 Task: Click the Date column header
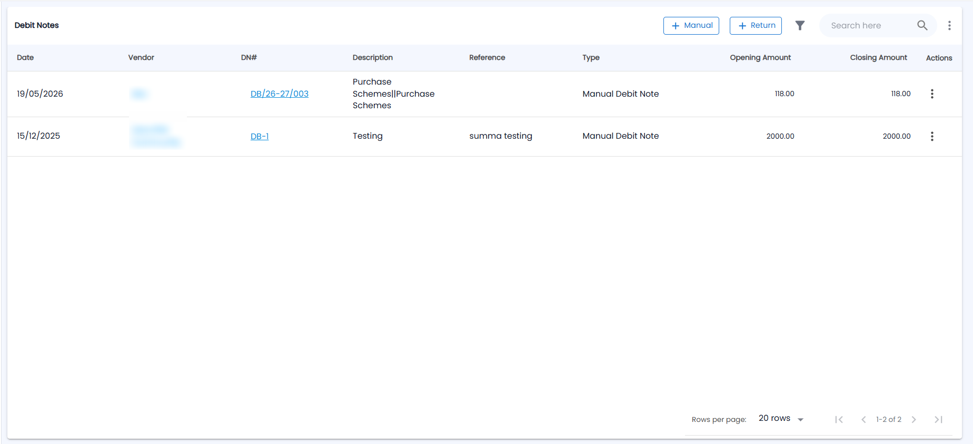click(25, 58)
